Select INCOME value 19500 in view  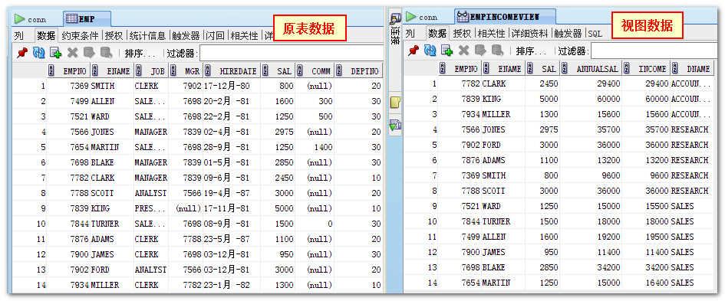coord(646,237)
